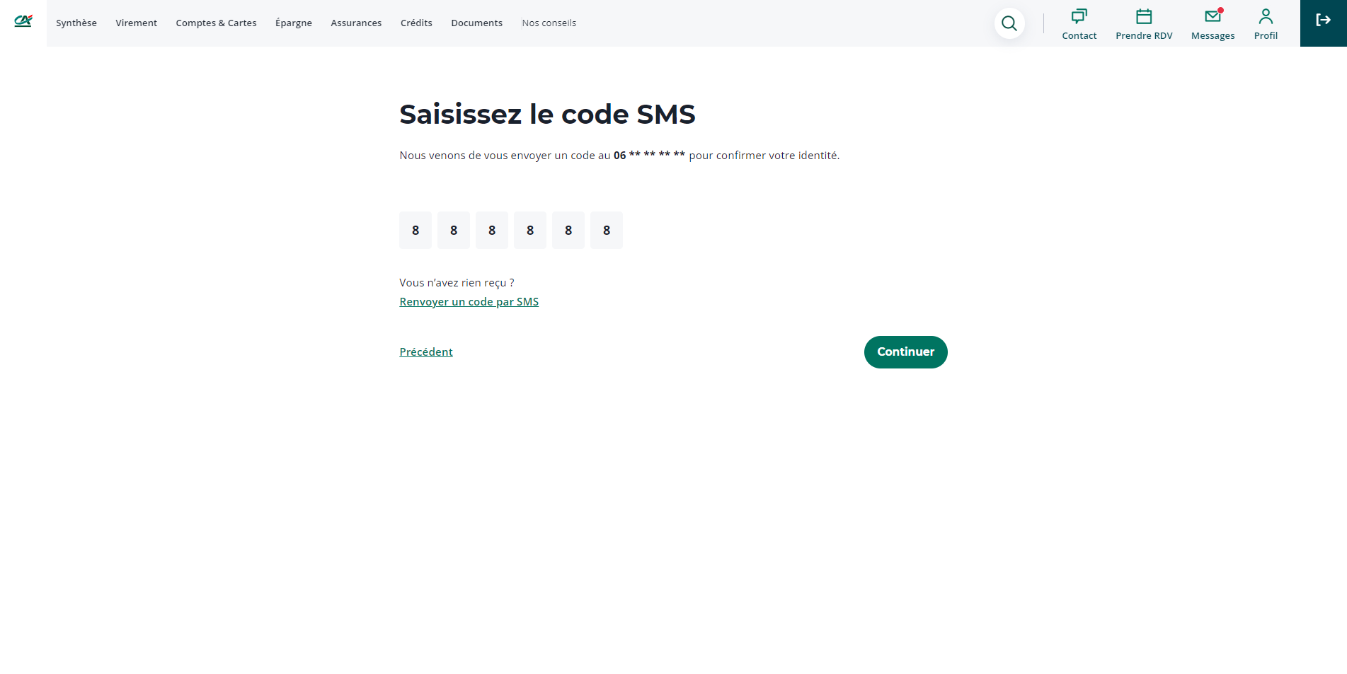Open the Assurances menu
Image resolution: width=1347 pixels, height=674 pixels.
(x=356, y=23)
